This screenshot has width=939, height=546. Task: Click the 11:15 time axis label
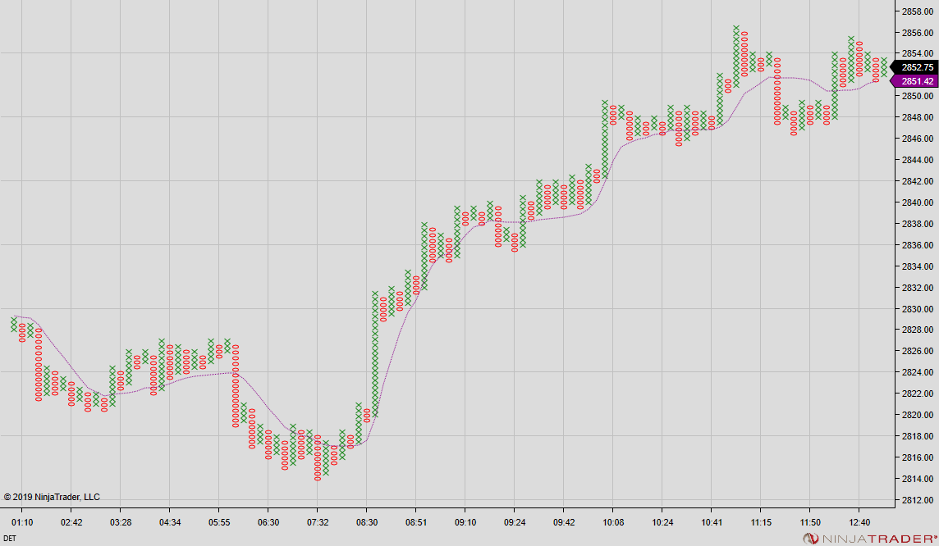pos(761,523)
